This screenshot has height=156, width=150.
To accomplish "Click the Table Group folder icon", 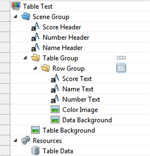I will point(35,58).
